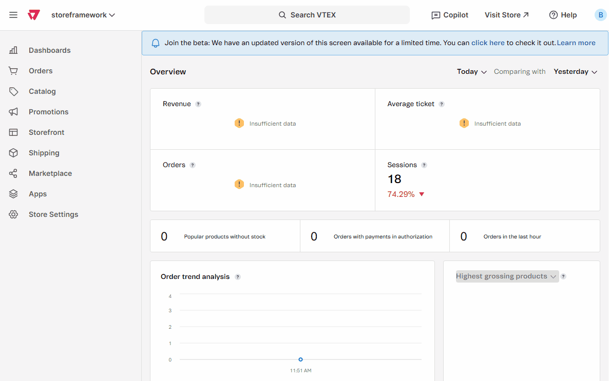Open the hamburger menu icon
This screenshot has height=381, width=609.
coord(13,15)
